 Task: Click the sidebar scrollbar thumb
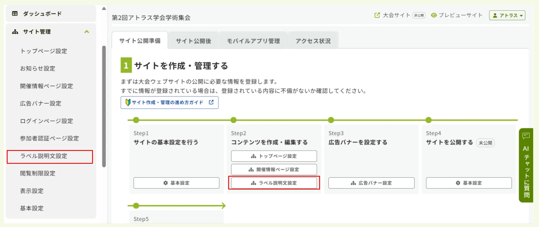(104, 106)
